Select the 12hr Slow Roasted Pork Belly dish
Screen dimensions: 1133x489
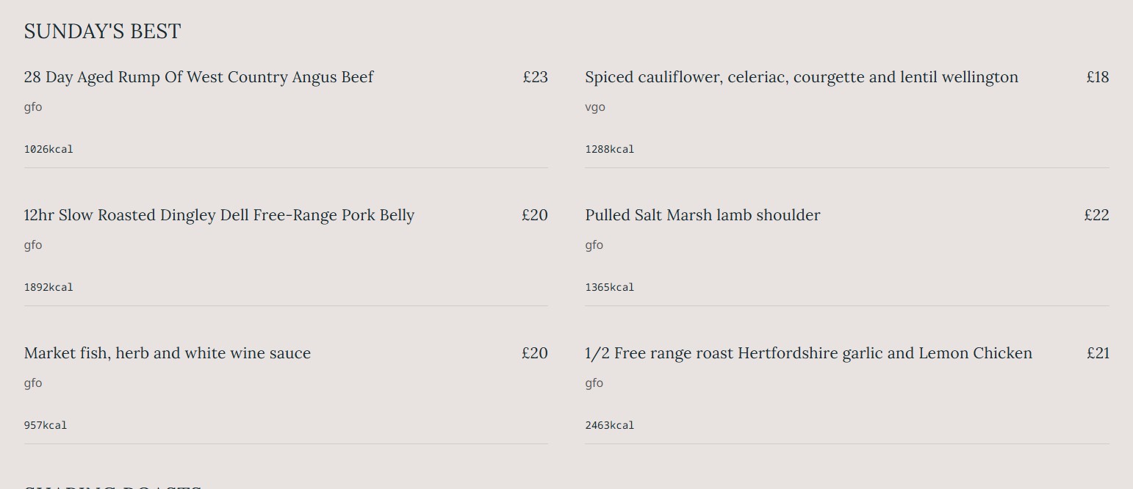coord(219,215)
